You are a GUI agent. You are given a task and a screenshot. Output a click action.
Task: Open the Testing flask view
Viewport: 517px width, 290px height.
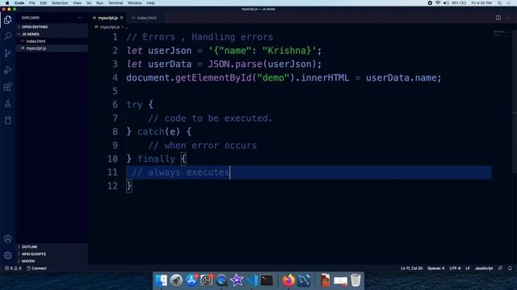coord(7,104)
